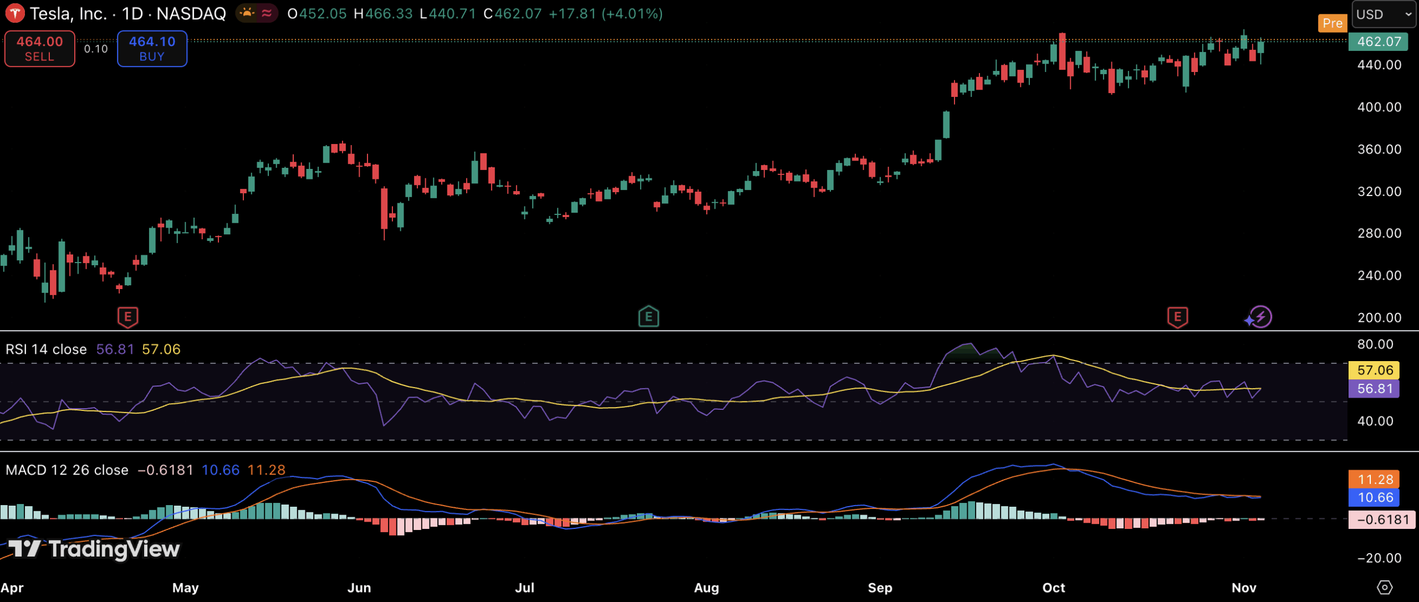
Task: Click the green earnings marker in July
Action: coord(648,317)
